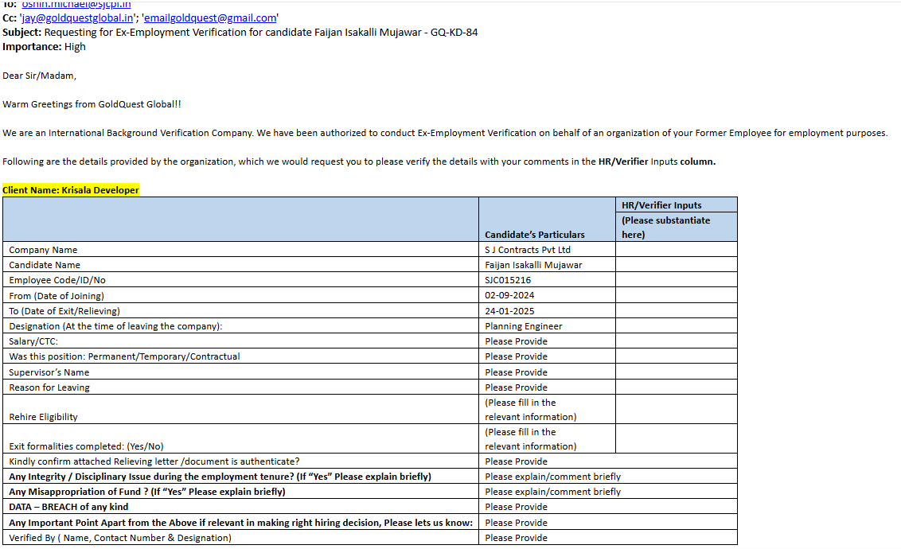Click the 'SJC015216' employee code cell
The image size is (901, 549).
508,280
